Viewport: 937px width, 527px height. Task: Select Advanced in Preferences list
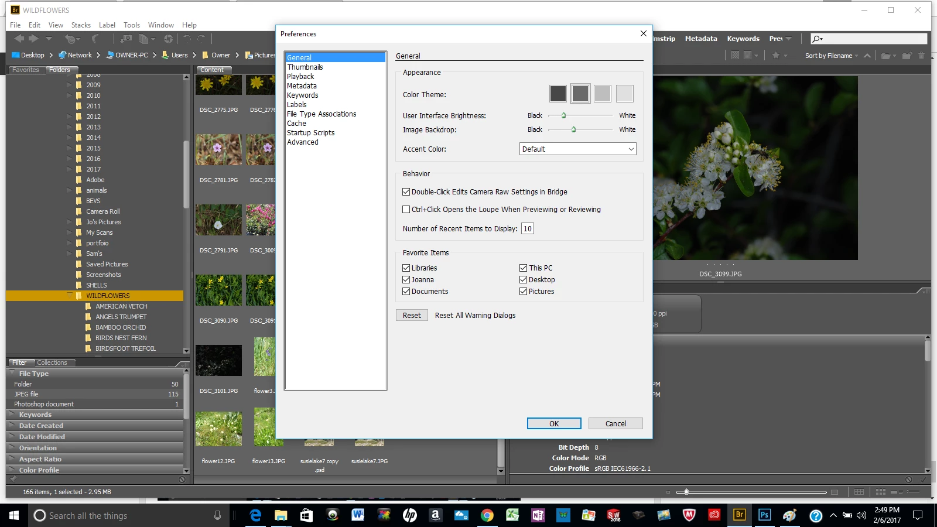[303, 142]
